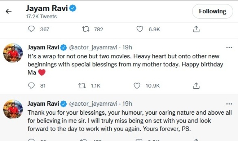Retweet the post with 782 retweets
Screen dimensions: 238x141
point(86,29)
